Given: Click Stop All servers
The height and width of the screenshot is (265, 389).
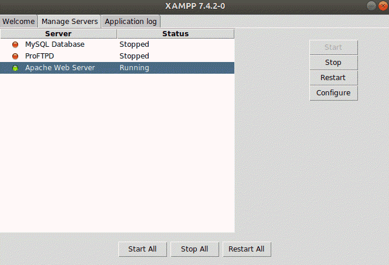Looking at the screenshot, I should (194, 249).
